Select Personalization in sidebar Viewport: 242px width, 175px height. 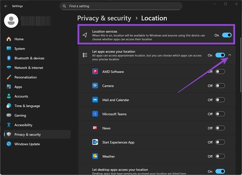point(37,77)
